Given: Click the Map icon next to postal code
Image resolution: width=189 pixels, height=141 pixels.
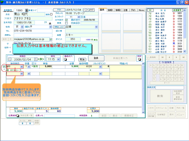Looking at the screenshot, I should click(16, 43).
